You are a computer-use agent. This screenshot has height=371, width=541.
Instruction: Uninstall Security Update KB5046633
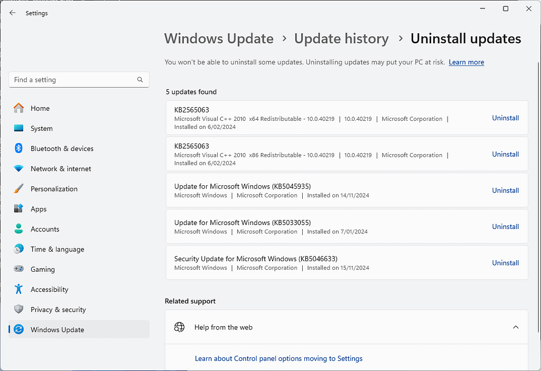click(505, 262)
